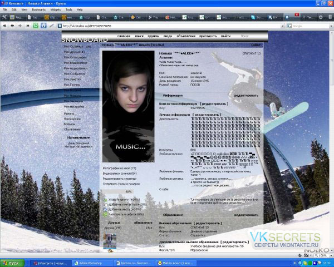The image size is (334, 267).
Task: Switch to the 'Tra...' browser tab
Action: 155,17
